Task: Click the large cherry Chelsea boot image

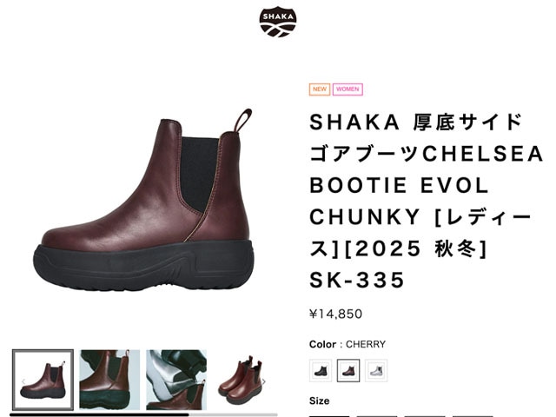Action: tap(143, 201)
